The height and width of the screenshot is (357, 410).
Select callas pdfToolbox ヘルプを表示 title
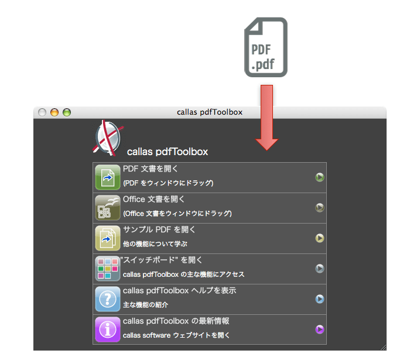(x=179, y=291)
